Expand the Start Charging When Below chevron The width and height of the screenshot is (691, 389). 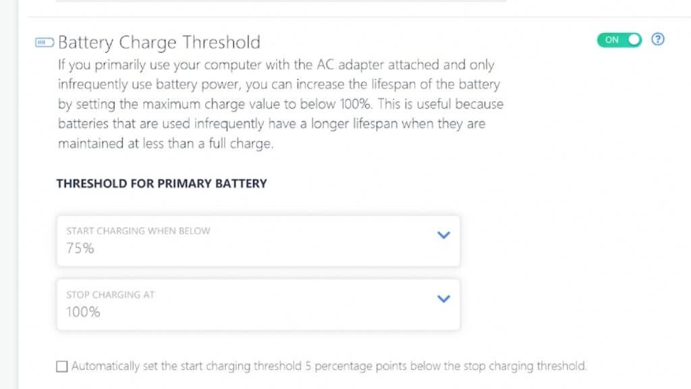(x=443, y=235)
